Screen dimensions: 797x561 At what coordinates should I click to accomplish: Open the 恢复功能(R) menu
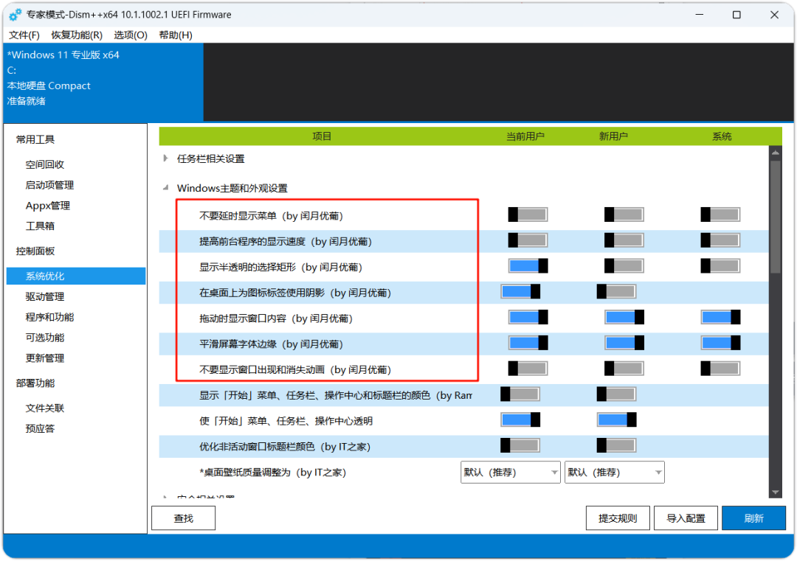[x=77, y=35]
